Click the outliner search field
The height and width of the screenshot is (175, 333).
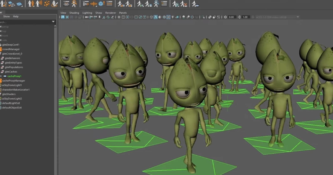(26, 22)
